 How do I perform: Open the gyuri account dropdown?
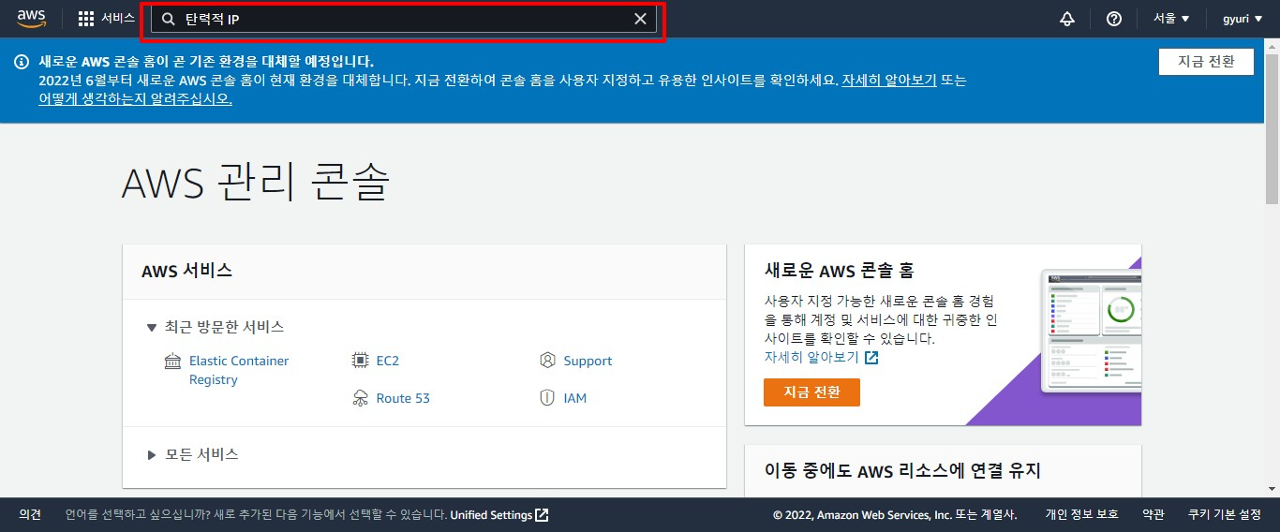pos(1242,19)
